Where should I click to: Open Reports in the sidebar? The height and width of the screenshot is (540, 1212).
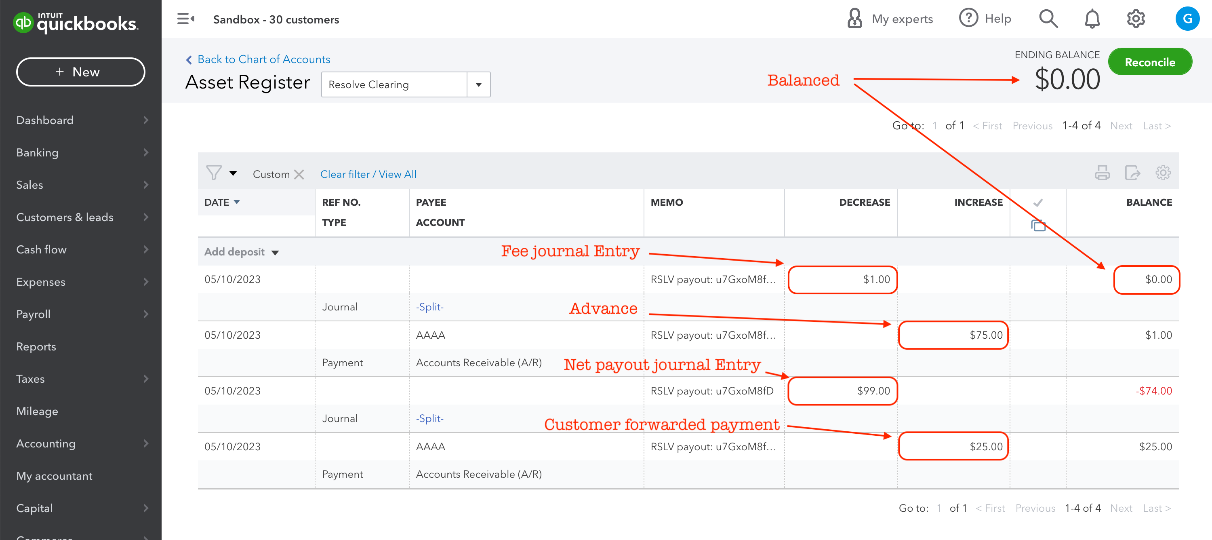pos(36,346)
